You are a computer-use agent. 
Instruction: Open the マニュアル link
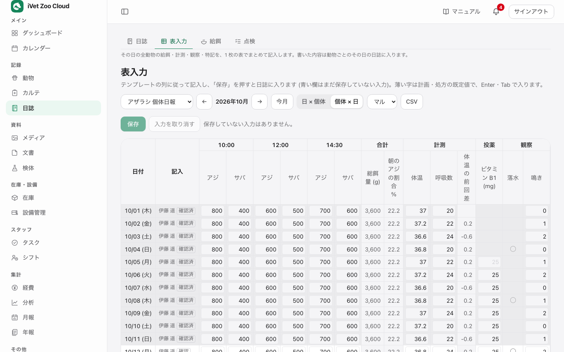point(461,12)
